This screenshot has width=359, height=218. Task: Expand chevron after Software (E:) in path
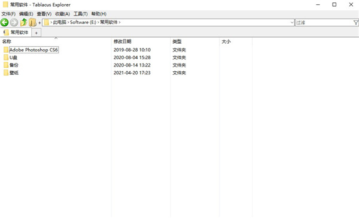coord(98,23)
